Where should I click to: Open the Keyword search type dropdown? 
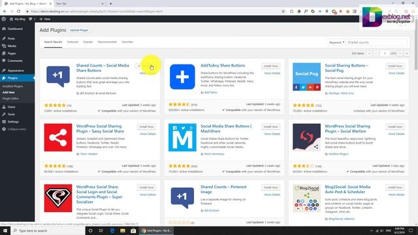336,42
